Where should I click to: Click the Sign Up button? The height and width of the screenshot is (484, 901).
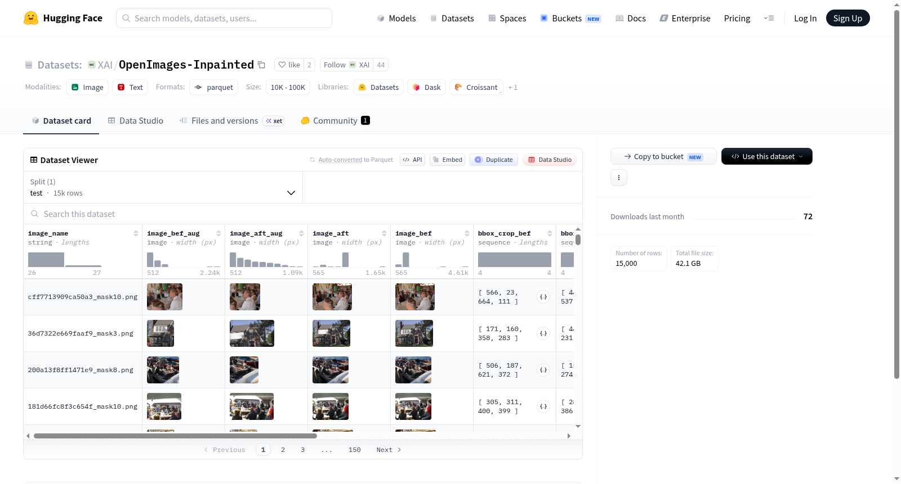tap(848, 18)
